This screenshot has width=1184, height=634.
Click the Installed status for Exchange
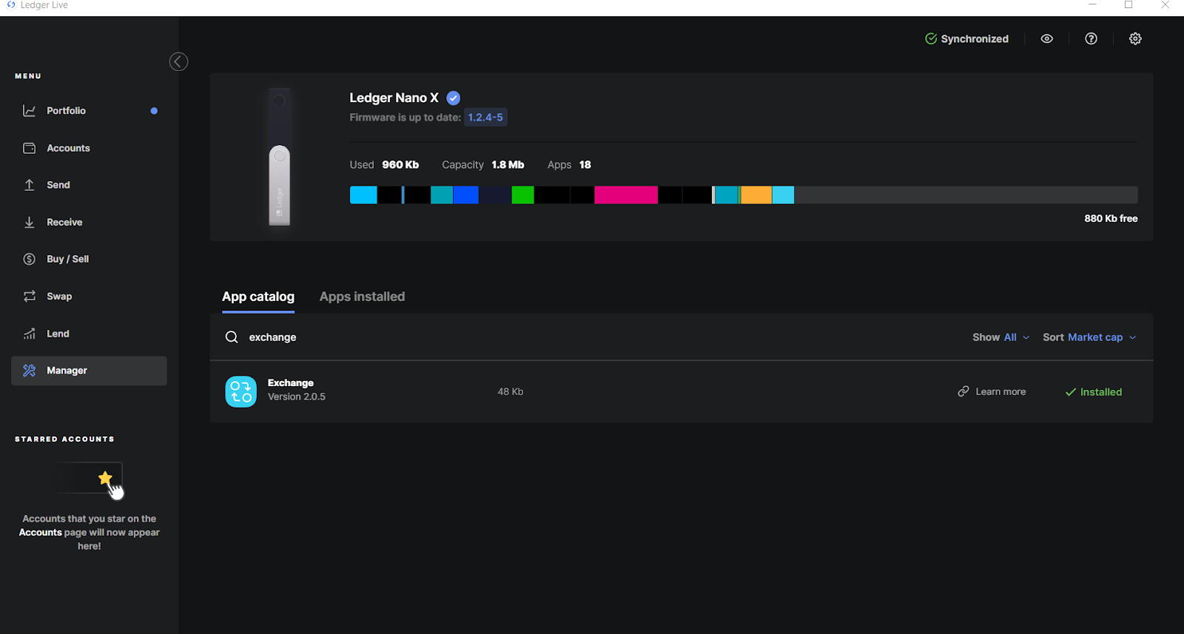pyautogui.click(x=1093, y=392)
